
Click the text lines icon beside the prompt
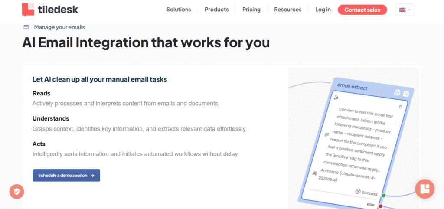point(327,135)
